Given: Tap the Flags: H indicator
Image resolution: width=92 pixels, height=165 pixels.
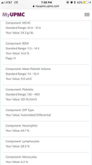Looking at the screenshot, I should (11, 58).
